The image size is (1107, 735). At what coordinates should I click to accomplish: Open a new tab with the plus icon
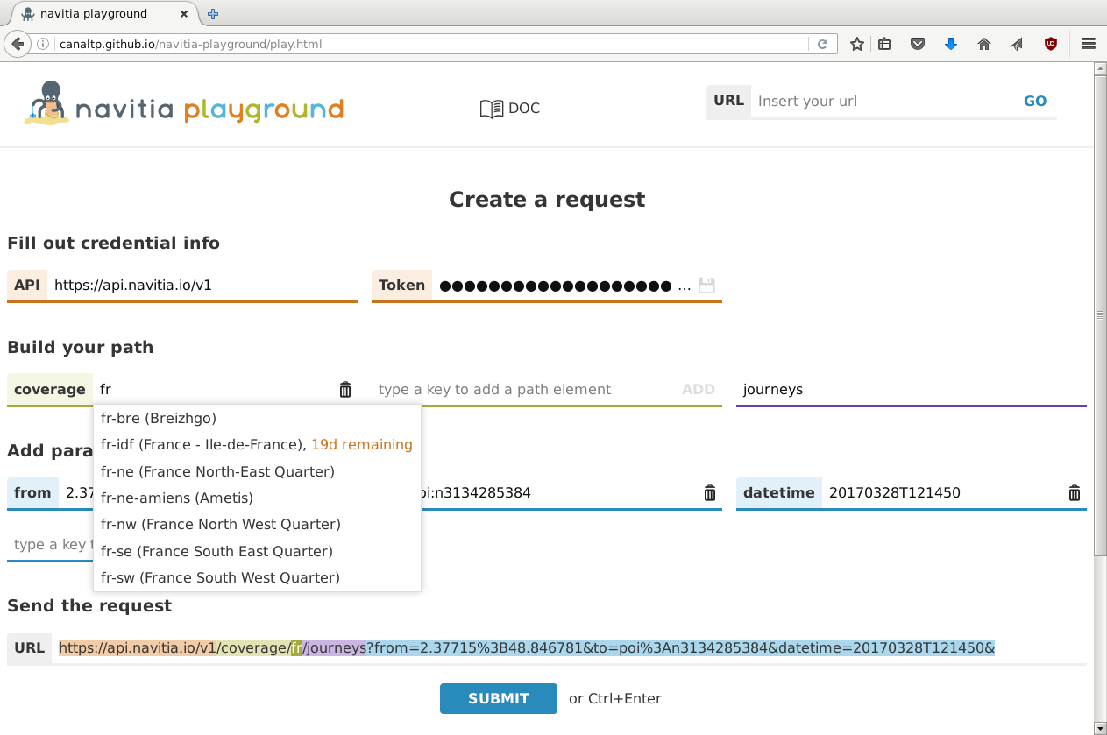213,14
